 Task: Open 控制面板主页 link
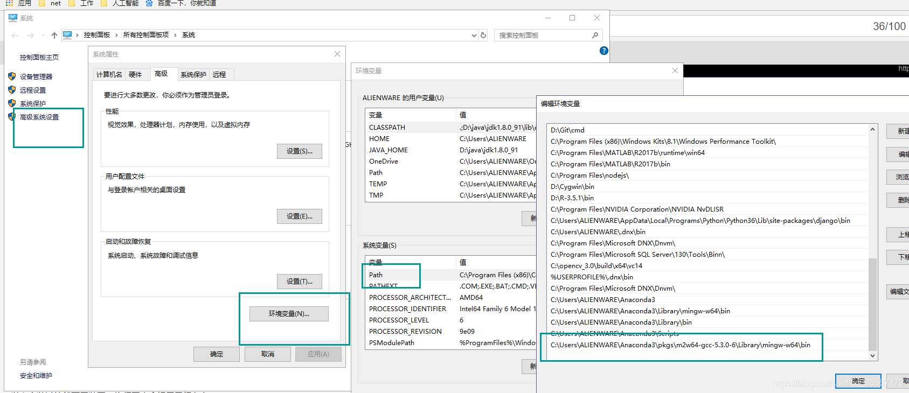(39, 58)
